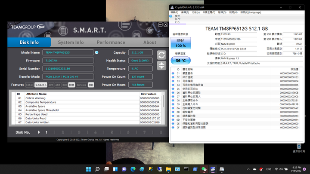Click the device icon left of S.M.A.R.T. title
Viewport: 310px width, 174px height.
click(63, 31)
